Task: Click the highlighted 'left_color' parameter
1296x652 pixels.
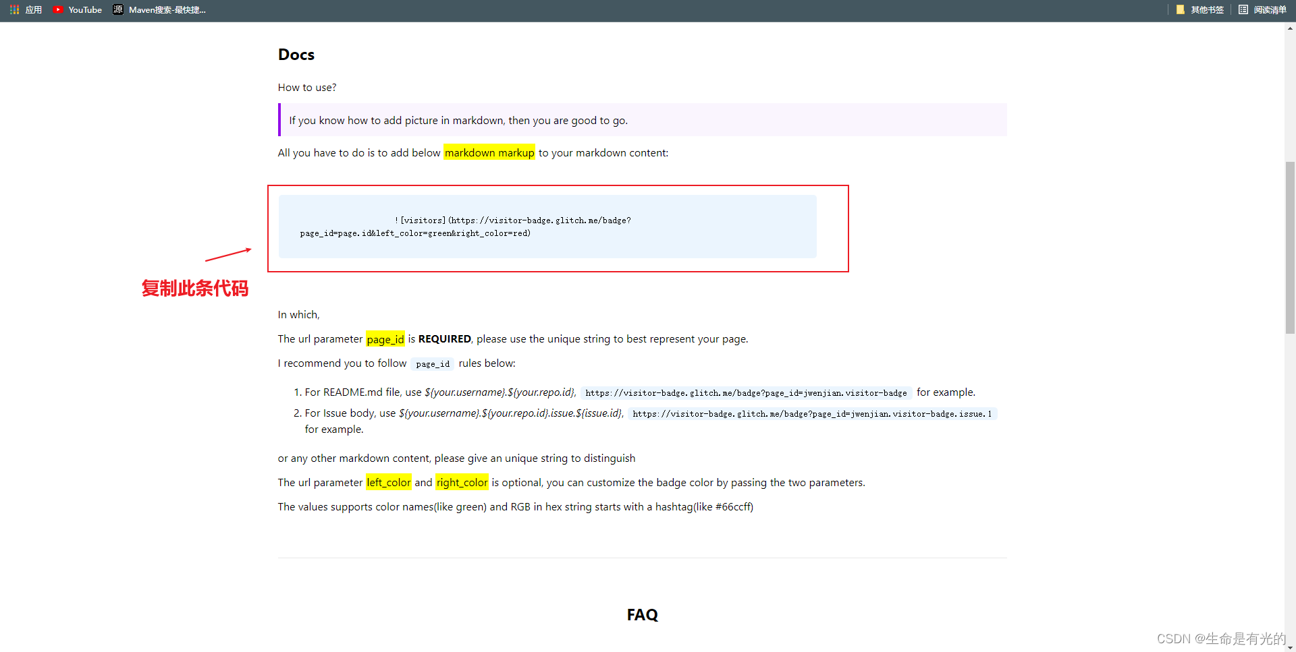Action: pos(389,483)
